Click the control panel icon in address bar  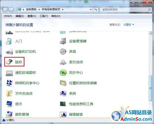[19, 9]
